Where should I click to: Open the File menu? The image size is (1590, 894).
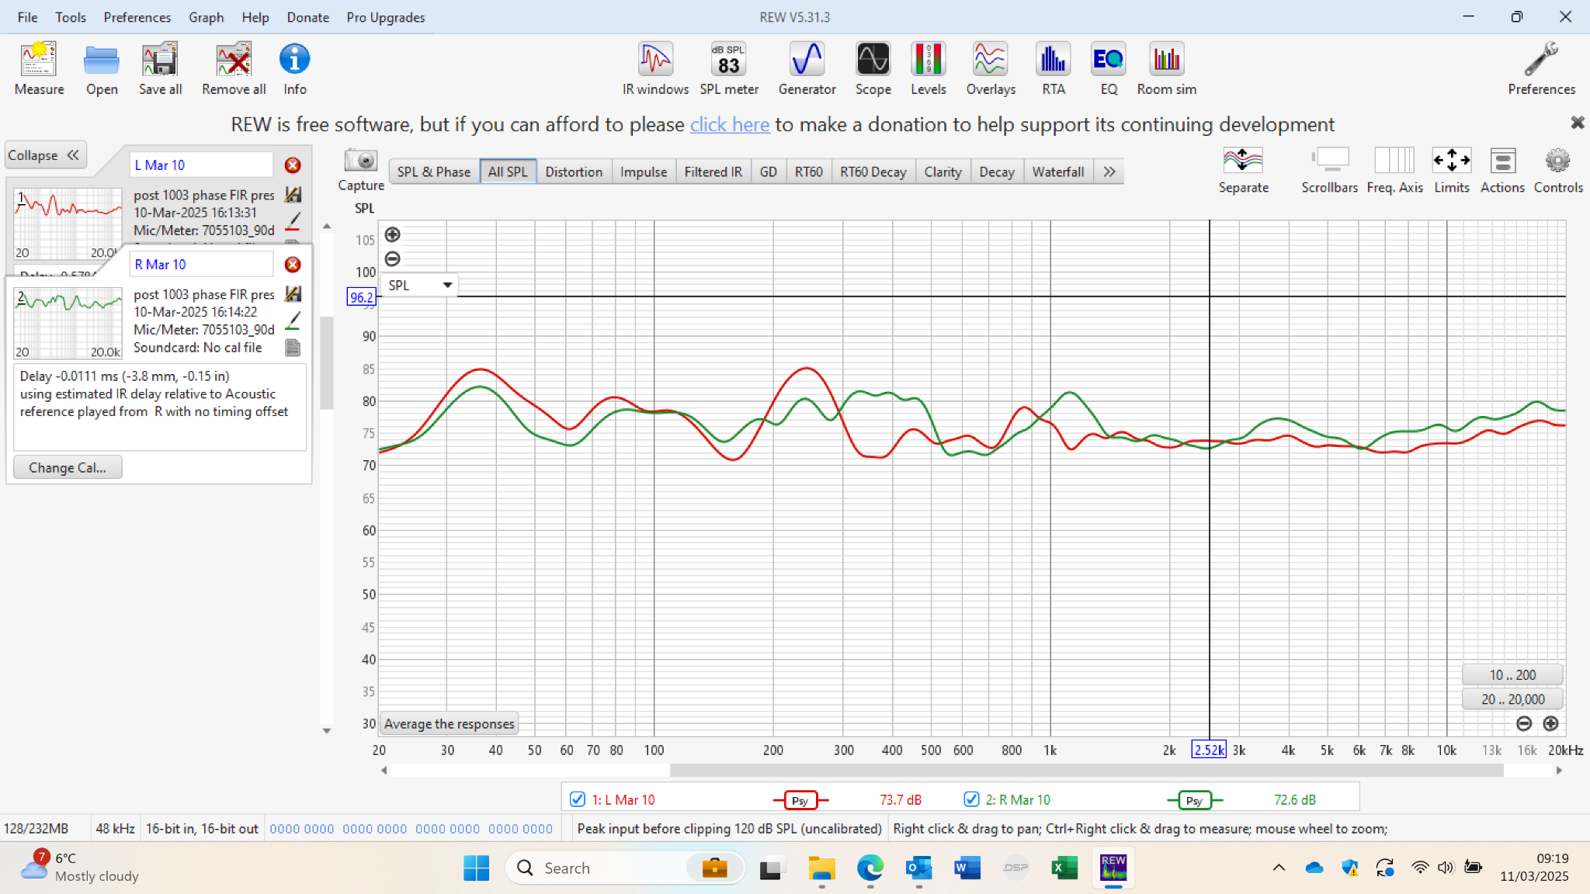click(27, 17)
